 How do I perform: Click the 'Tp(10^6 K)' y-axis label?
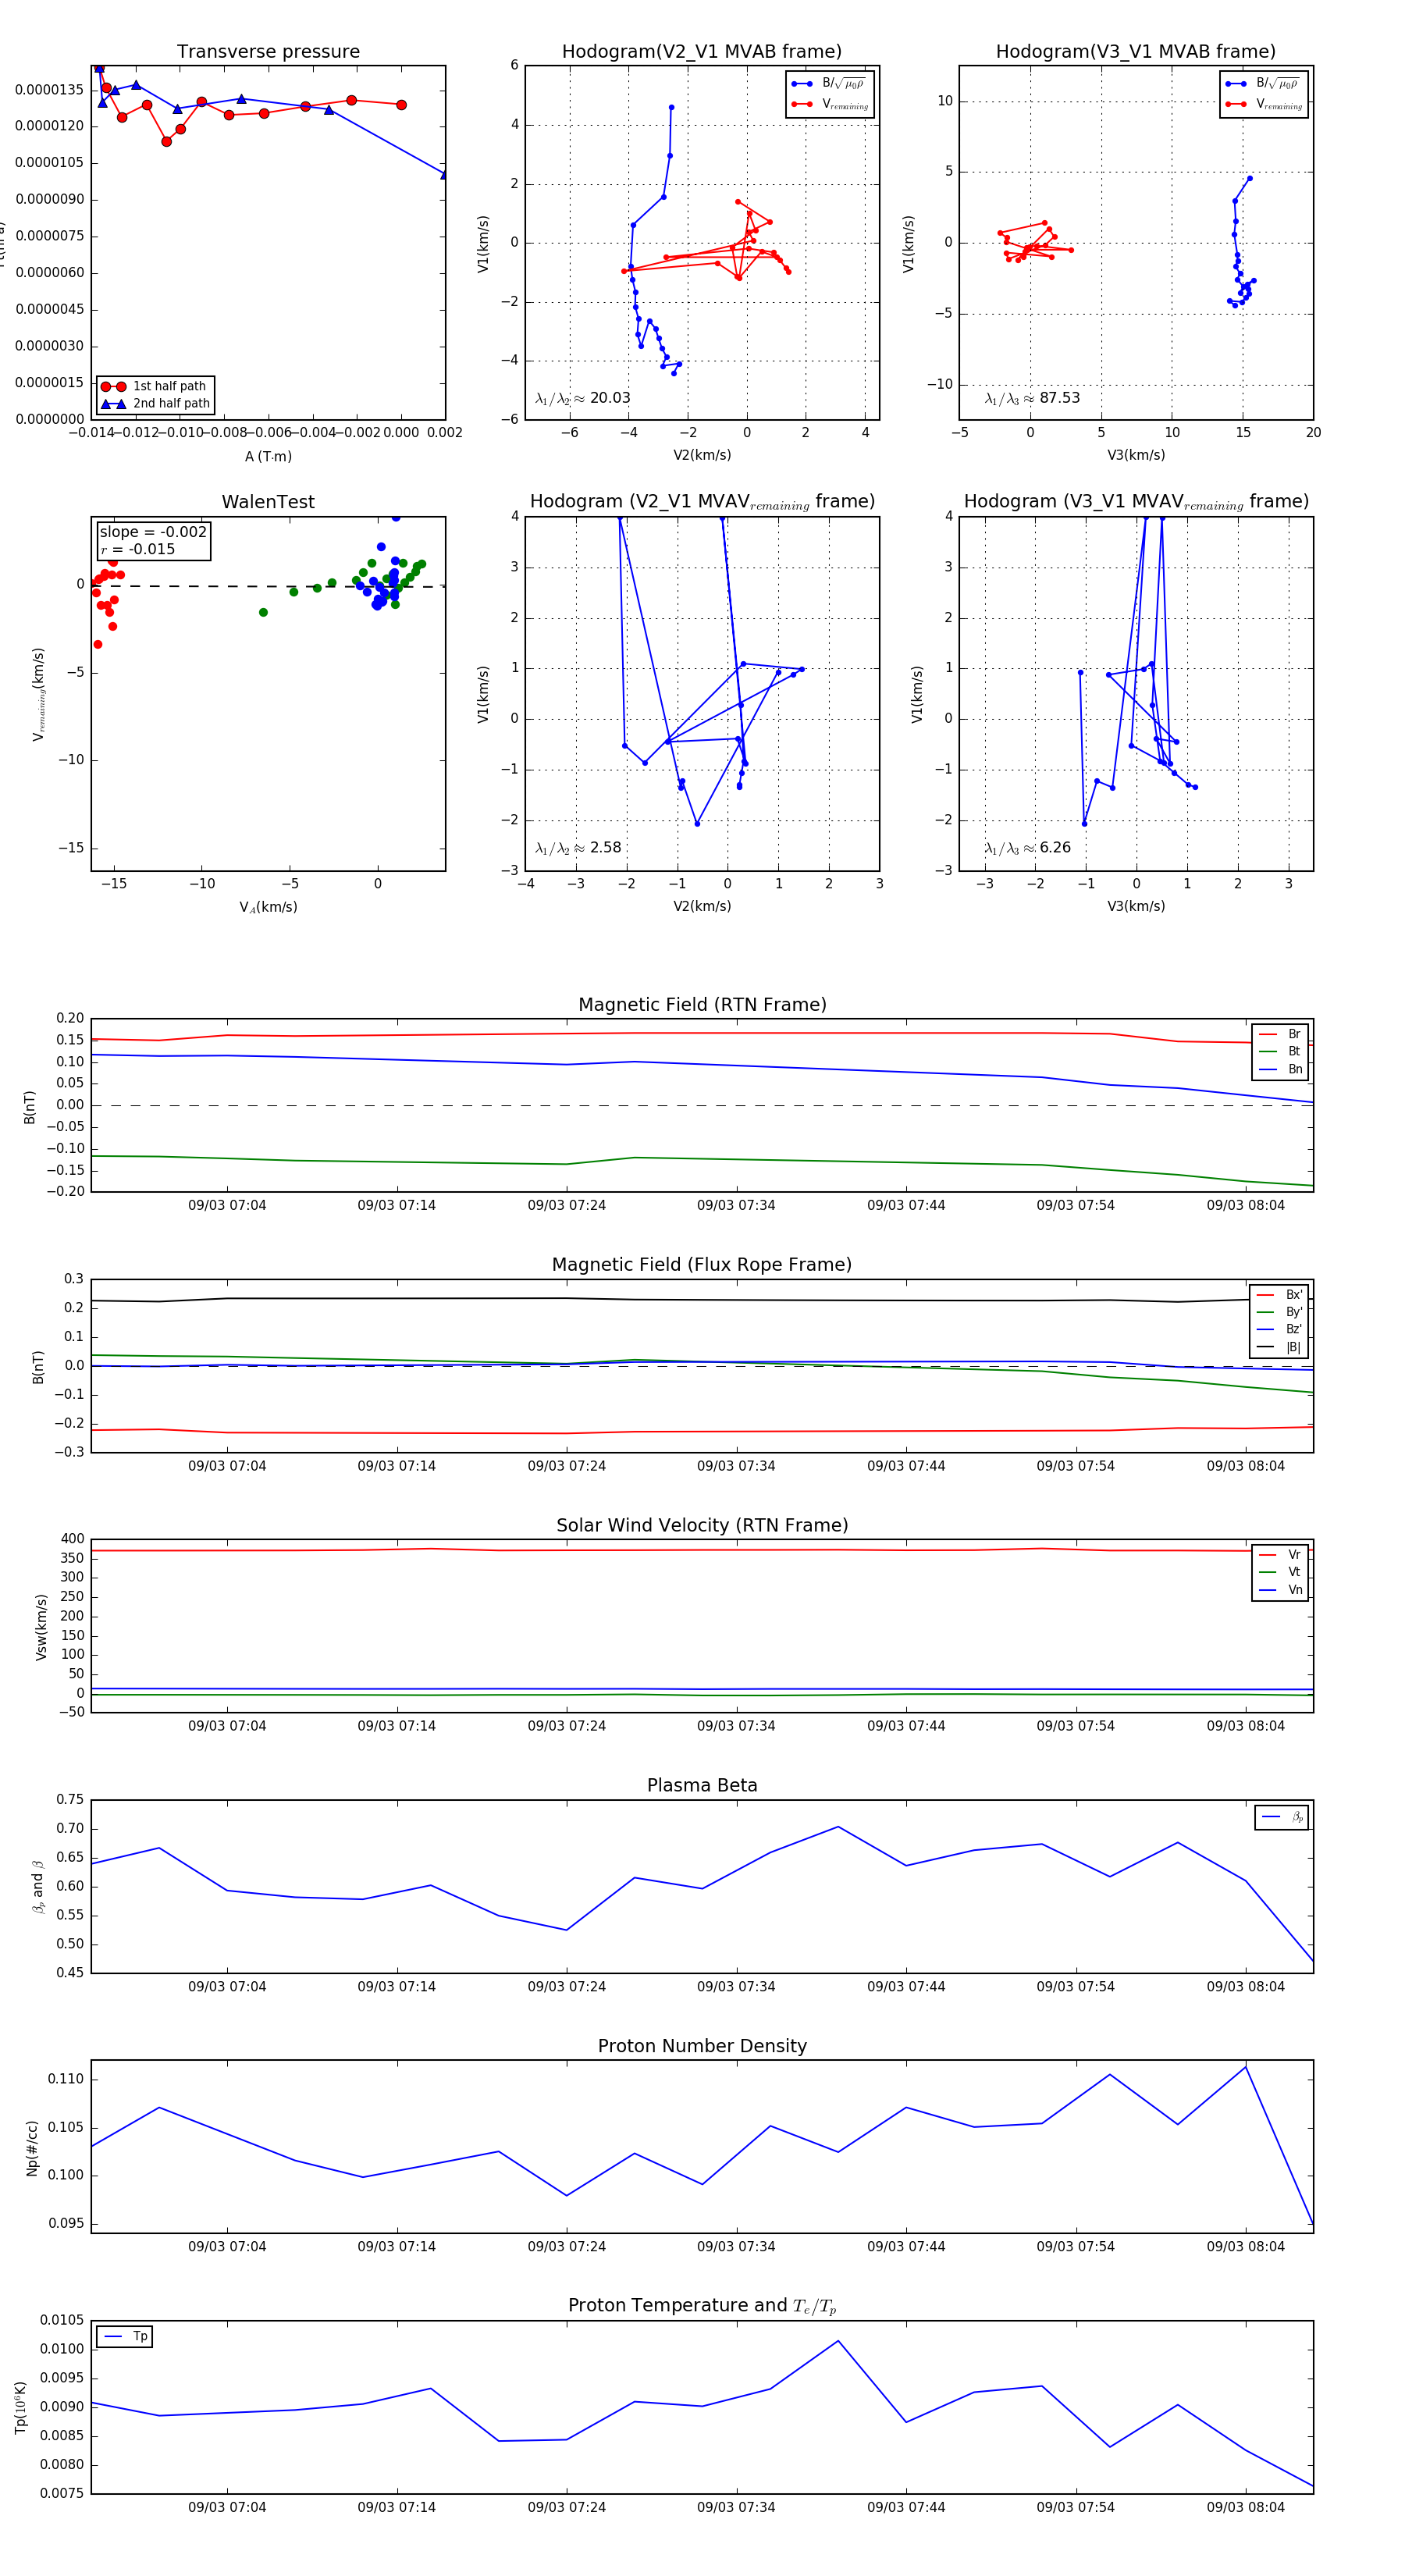tap(21, 2407)
